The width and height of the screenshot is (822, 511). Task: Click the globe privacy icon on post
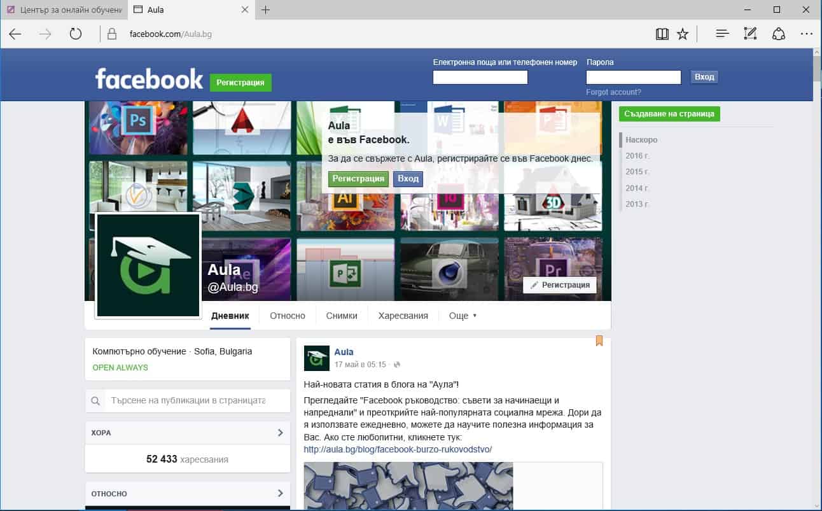coord(398,365)
